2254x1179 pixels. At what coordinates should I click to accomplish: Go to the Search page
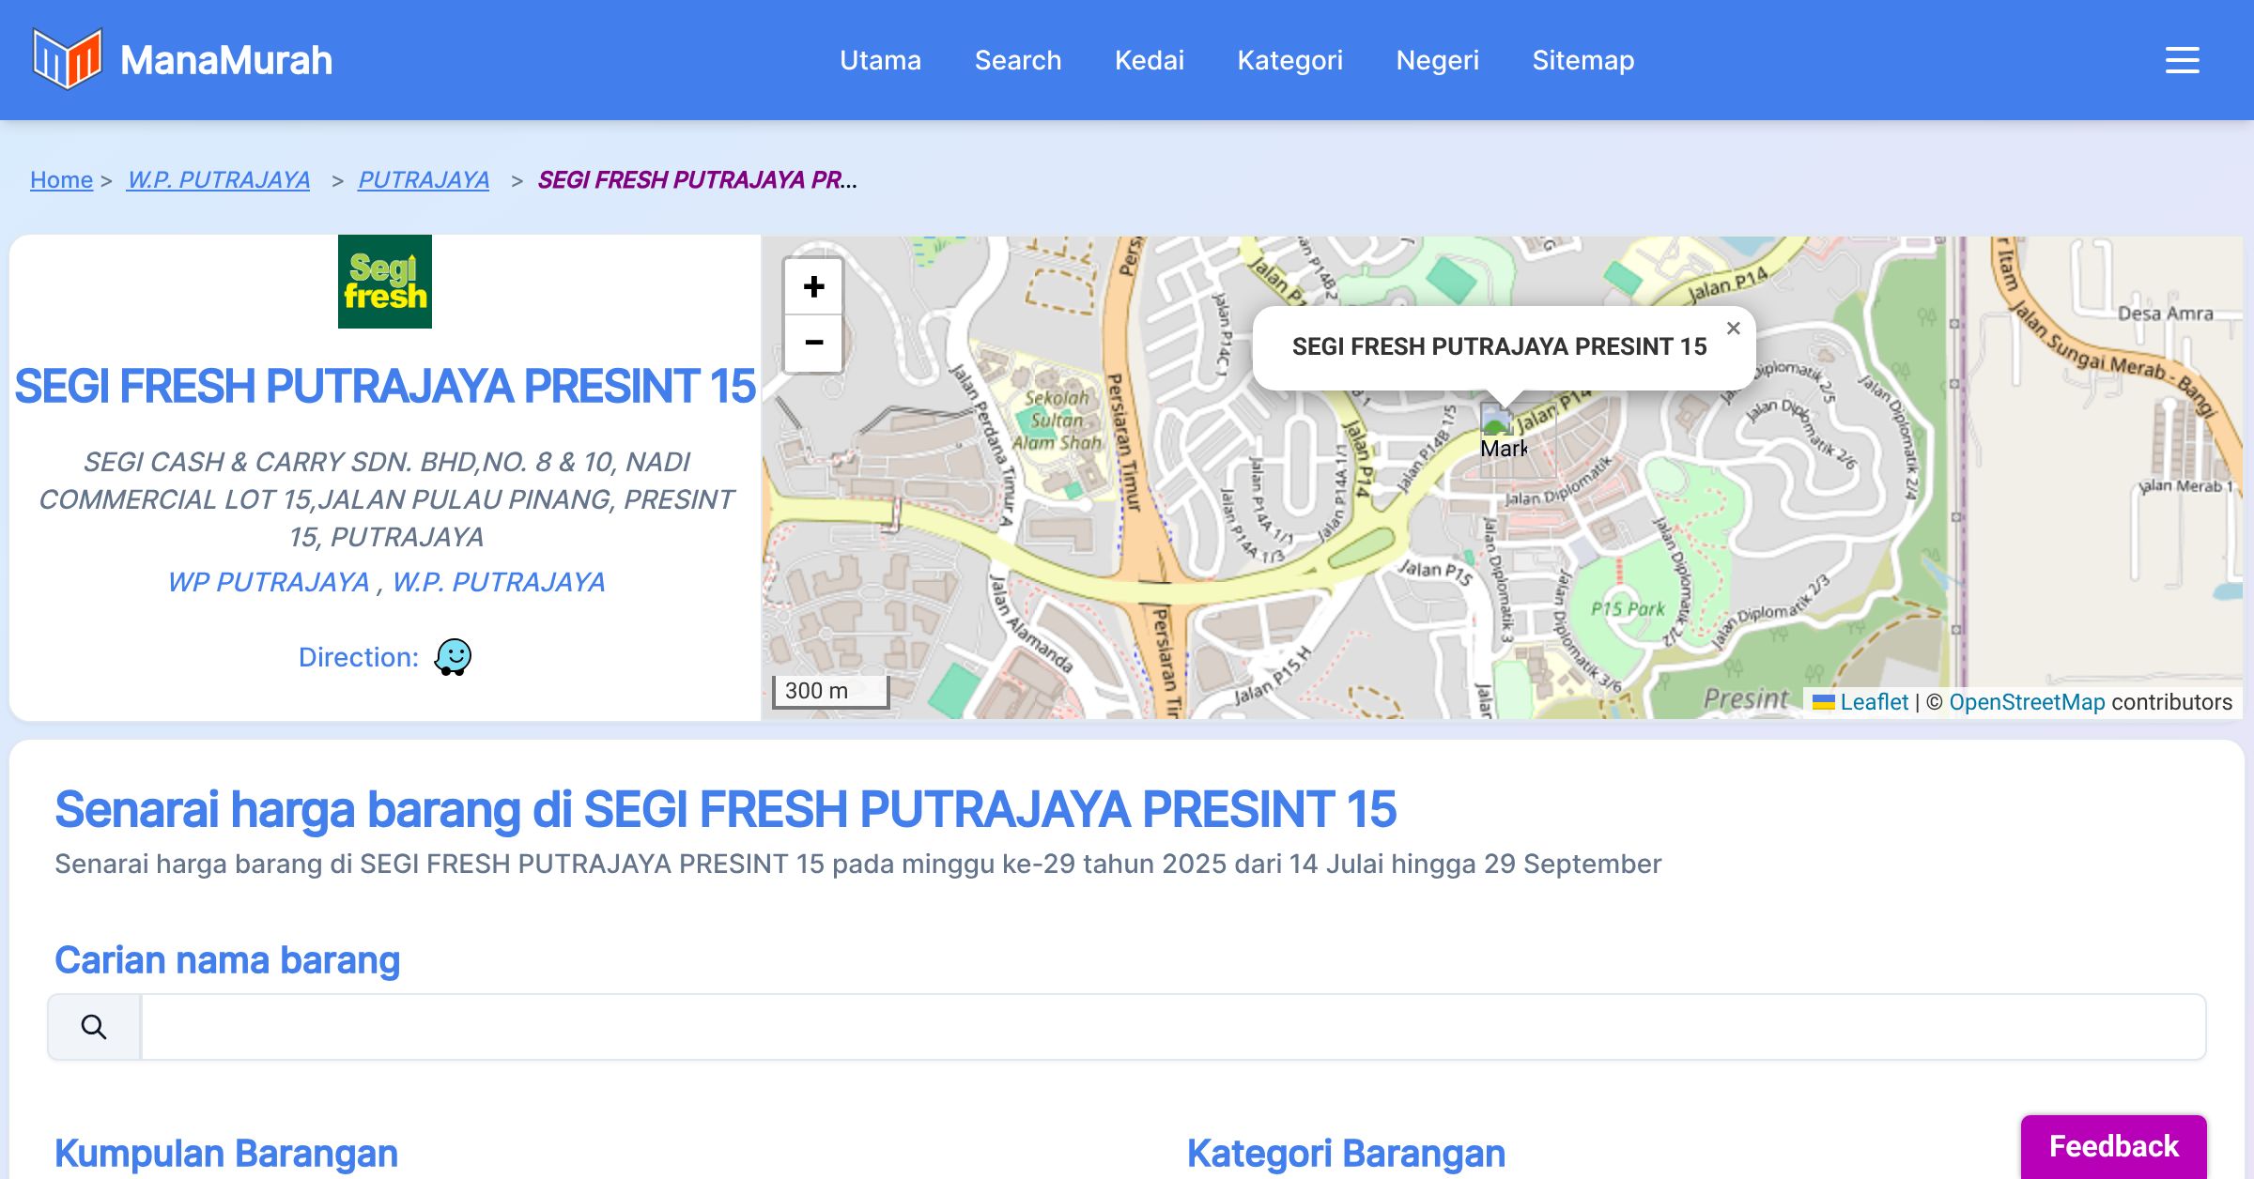click(x=1017, y=60)
